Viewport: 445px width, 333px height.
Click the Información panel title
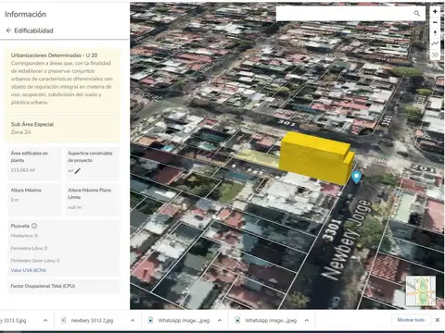click(25, 14)
